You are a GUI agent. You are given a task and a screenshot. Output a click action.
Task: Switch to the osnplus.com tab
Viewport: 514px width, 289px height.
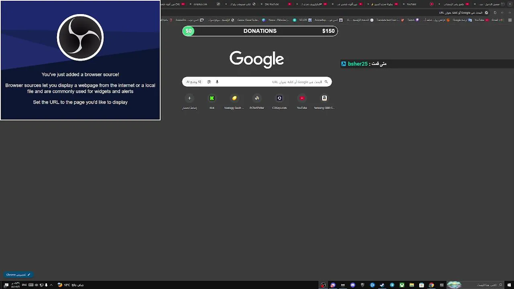[x=204, y=4]
